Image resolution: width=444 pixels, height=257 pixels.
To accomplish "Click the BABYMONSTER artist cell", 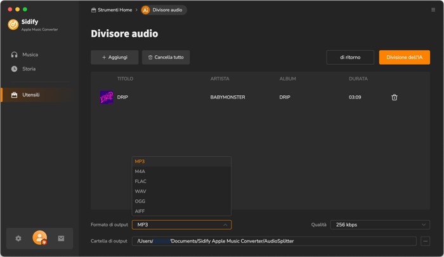I will click(x=227, y=97).
